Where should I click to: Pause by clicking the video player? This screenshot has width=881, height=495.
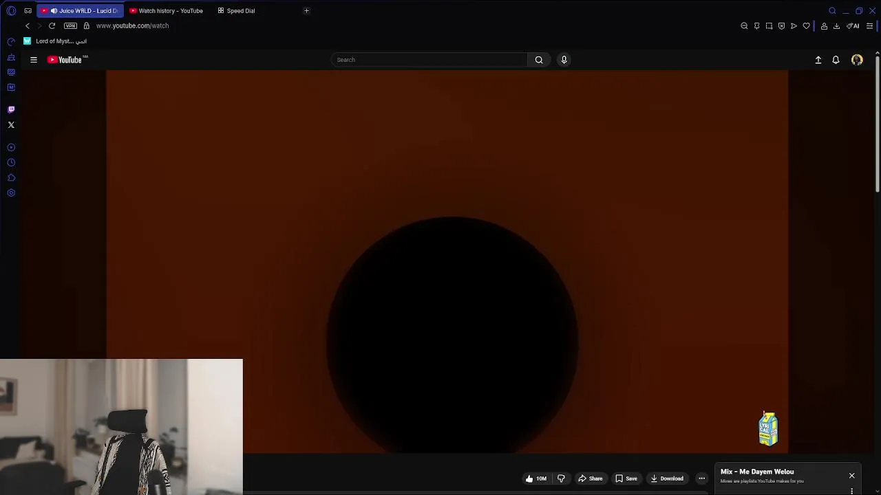(x=447, y=261)
